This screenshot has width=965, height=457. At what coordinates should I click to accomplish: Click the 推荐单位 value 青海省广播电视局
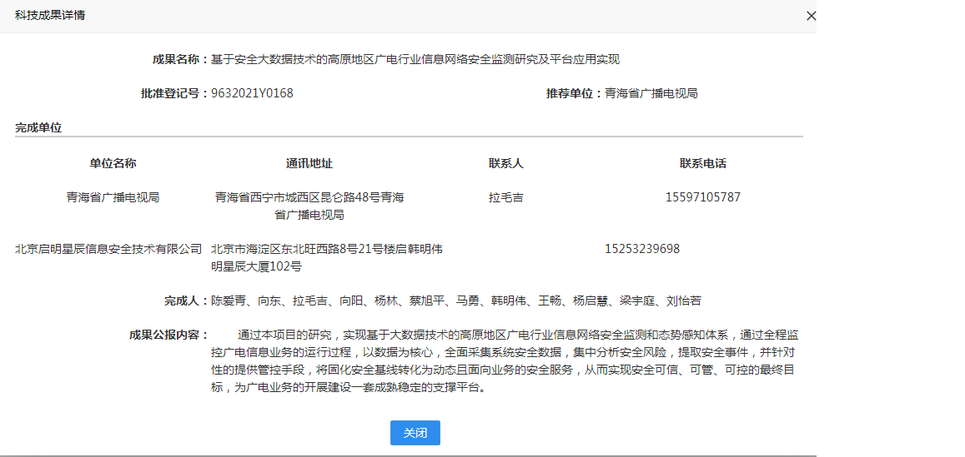tap(651, 93)
